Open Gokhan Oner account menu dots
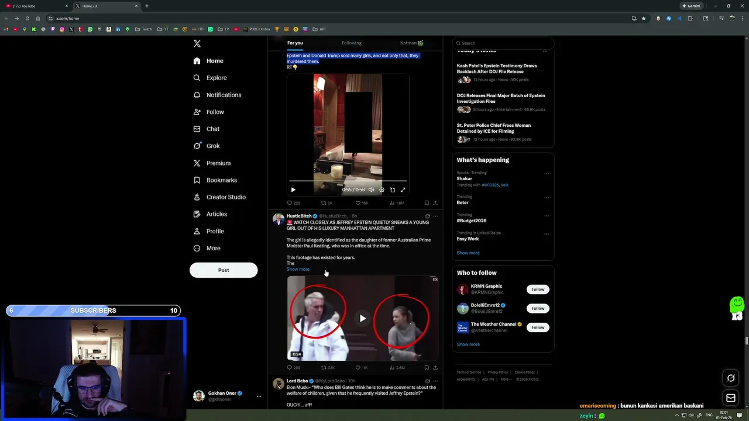This screenshot has width=749, height=421. point(259,396)
